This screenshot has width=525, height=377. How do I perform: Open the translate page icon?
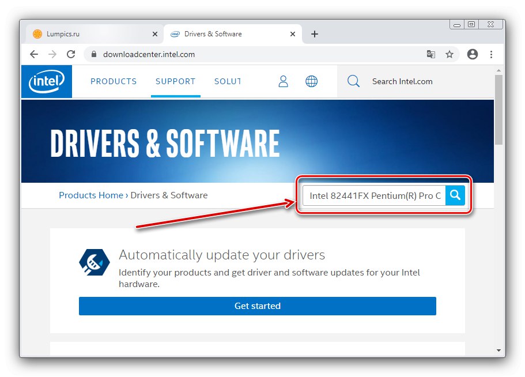pos(431,54)
